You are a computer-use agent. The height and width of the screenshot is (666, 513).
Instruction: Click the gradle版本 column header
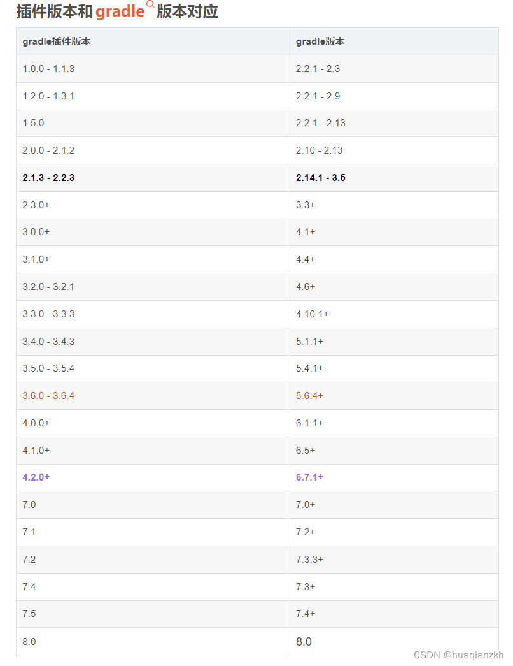pos(394,41)
